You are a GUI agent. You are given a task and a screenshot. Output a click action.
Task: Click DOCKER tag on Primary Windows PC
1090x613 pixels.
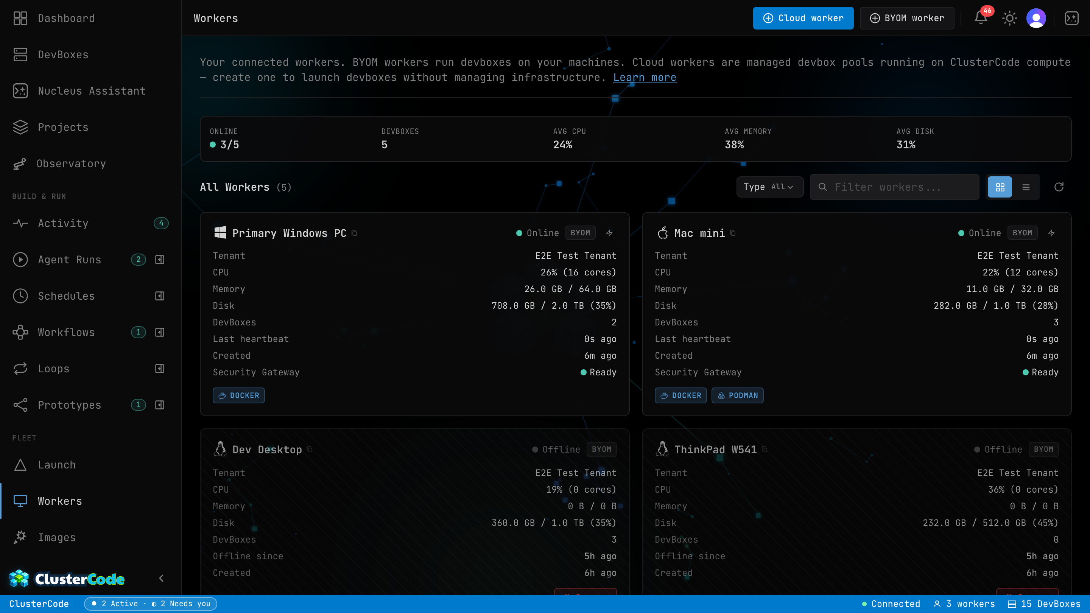coord(239,395)
